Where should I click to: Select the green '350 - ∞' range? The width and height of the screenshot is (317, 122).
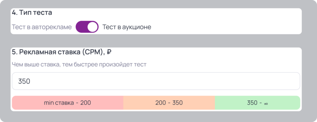257,103
